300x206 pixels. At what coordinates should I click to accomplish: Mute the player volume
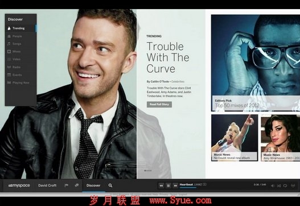(x=273, y=186)
